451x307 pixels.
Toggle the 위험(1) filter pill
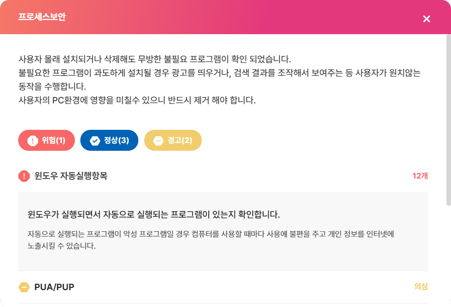(x=46, y=140)
